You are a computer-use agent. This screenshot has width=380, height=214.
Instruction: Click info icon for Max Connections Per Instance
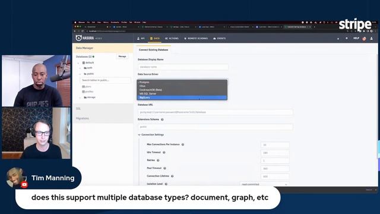click(x=183, y=144)
